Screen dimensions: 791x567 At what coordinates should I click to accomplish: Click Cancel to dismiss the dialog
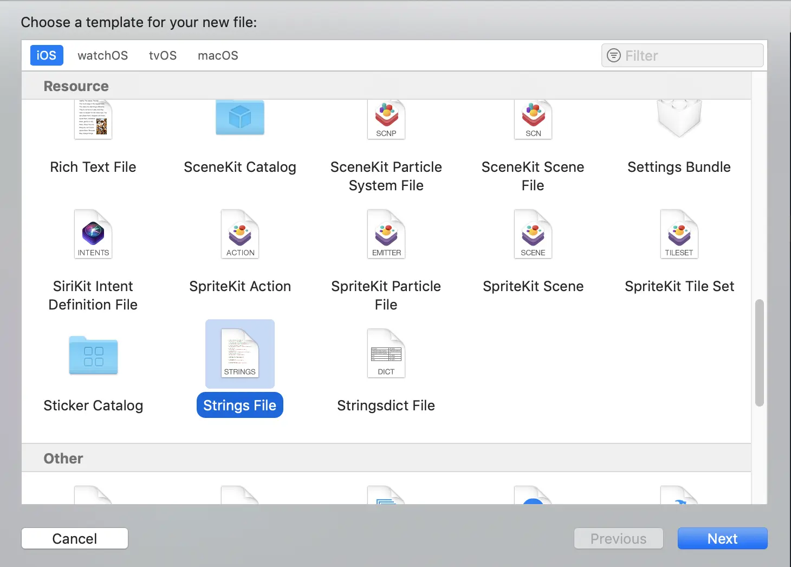[75, 538]
